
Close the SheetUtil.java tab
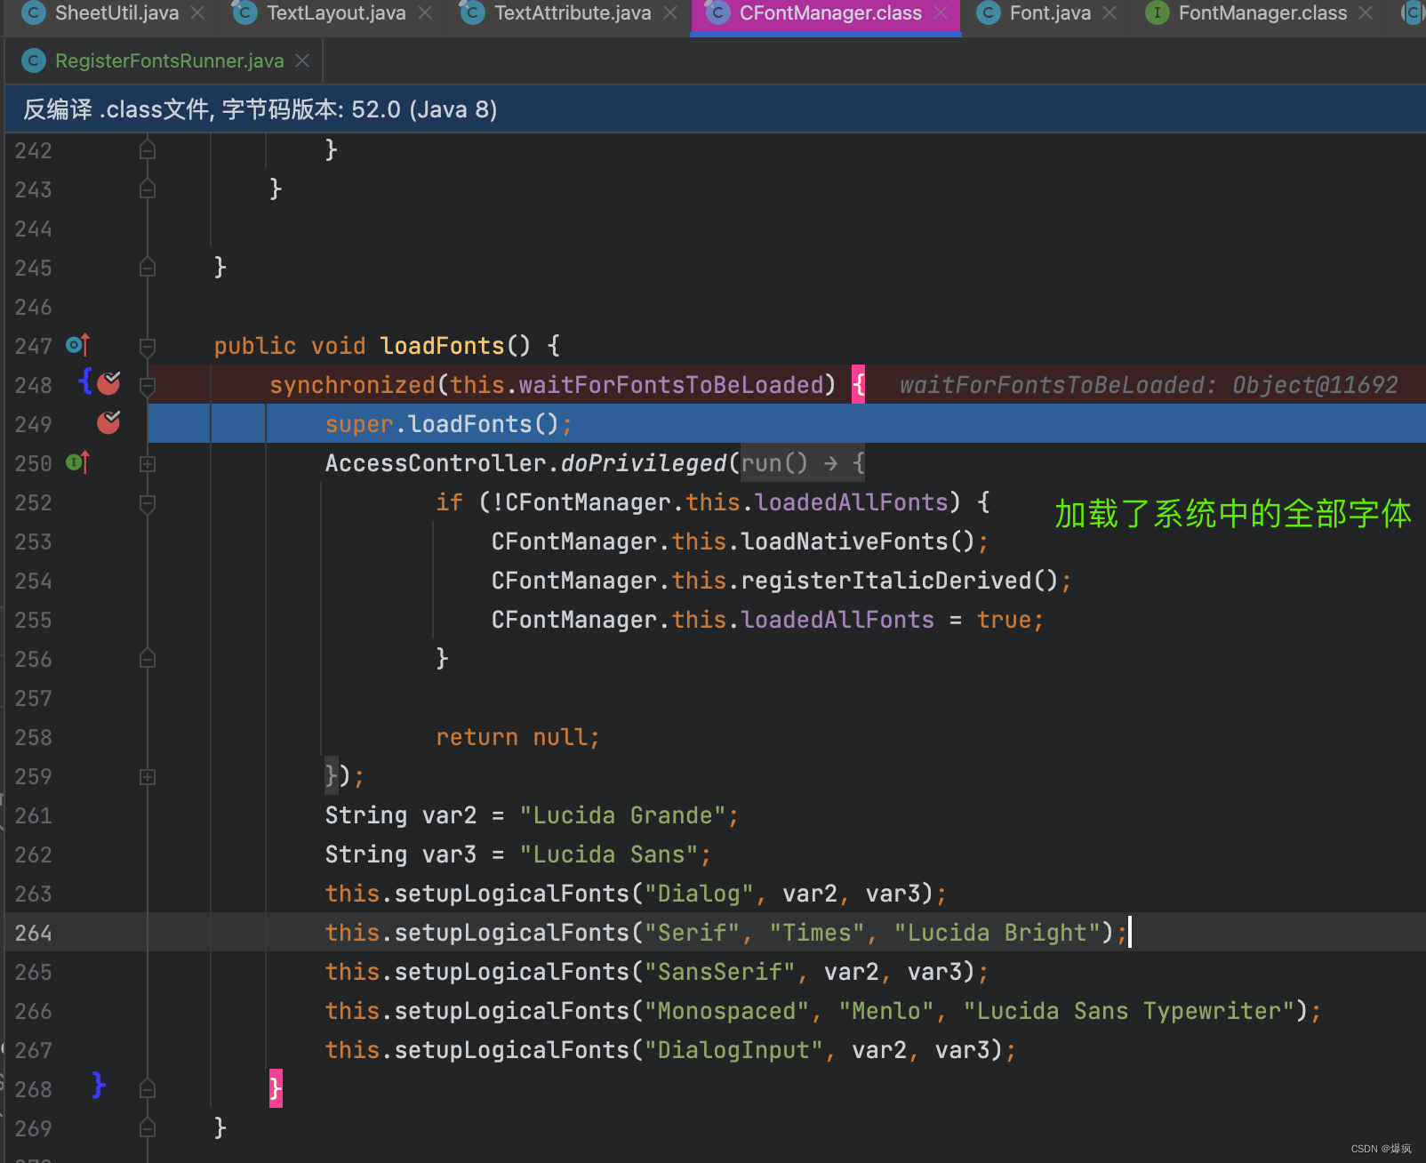coord(197,13)
